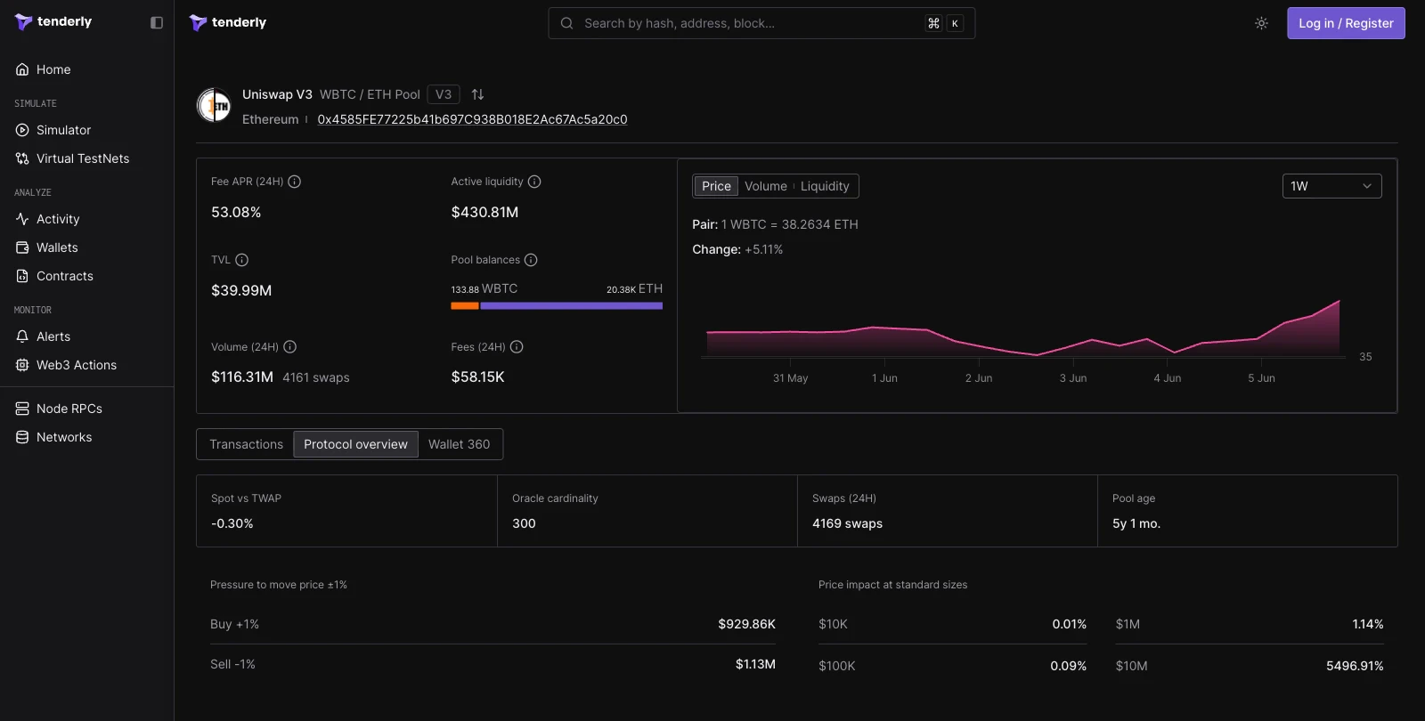Image resolution: width=1425 pixels, height=721 pixels.
Task: Switch to the Wallet 360 tab
Action: click(x=459, y=444)
